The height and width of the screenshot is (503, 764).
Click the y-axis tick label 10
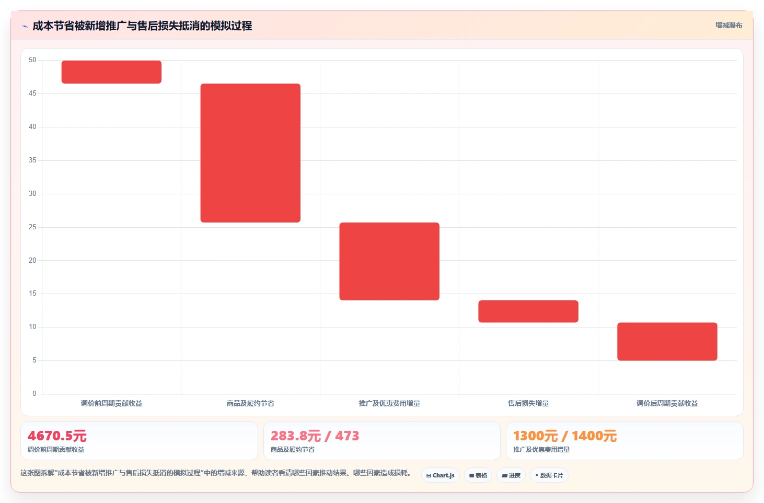tap(32, 327)
